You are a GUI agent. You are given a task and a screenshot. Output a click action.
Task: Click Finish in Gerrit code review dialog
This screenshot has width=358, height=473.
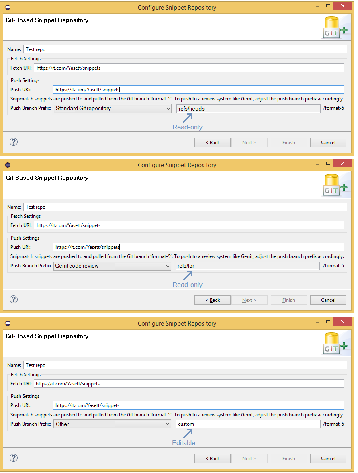point(288,300)
